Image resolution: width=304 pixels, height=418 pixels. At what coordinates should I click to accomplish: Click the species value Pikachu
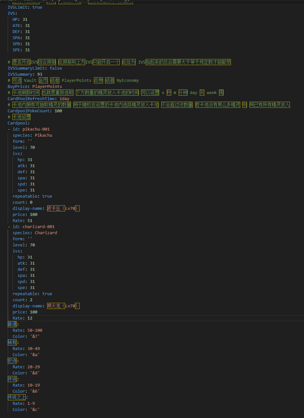pyautogui.click(x=43, y=135)
